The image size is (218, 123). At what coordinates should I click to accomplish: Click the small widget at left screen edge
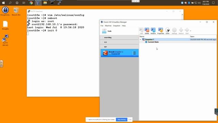(x=1, y=64)
